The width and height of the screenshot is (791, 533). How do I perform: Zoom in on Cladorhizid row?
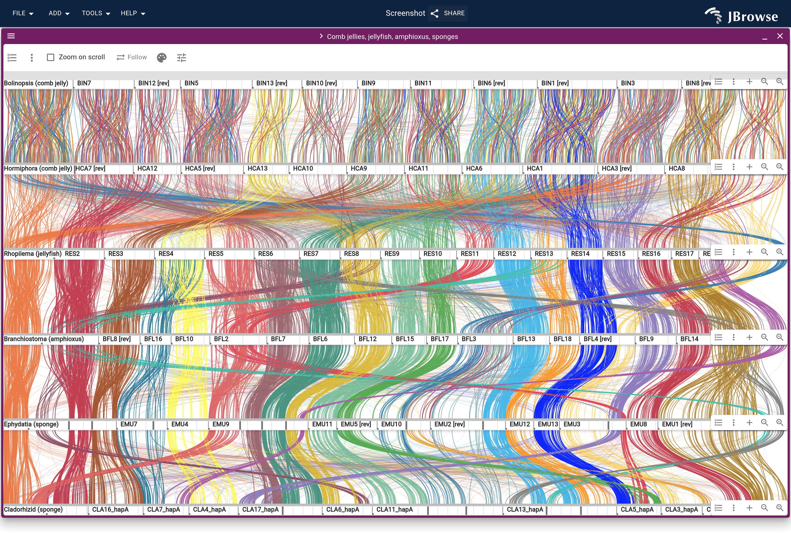(x=780, y=508)
